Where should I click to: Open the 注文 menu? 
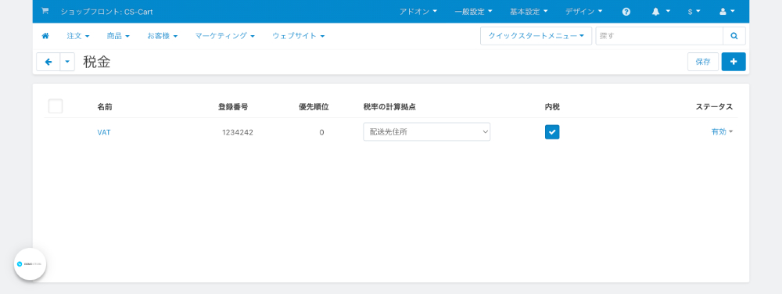[78, 36]
